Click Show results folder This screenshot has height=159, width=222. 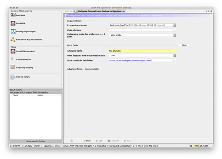pos(36,141)
